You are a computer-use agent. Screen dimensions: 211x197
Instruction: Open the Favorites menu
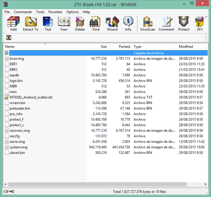[55, 12]
